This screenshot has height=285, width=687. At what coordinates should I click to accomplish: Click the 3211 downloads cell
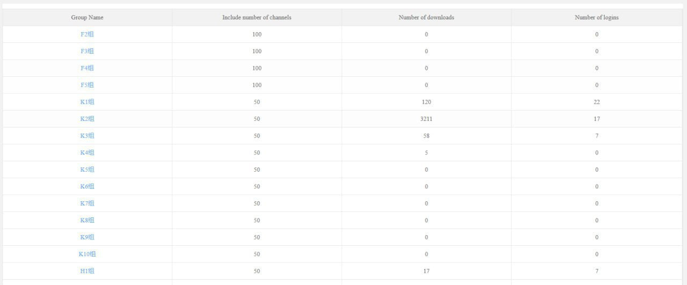tap(426, 119)
